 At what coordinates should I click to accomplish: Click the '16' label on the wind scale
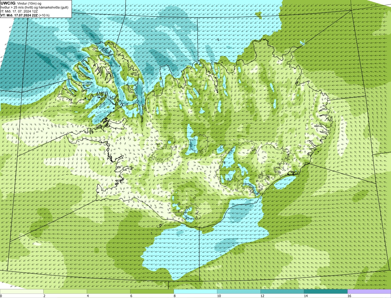pyautogui.click(x=349, y=296)
